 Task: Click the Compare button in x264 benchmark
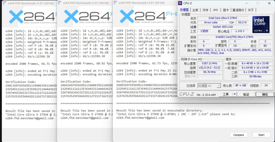click(239, 135)
